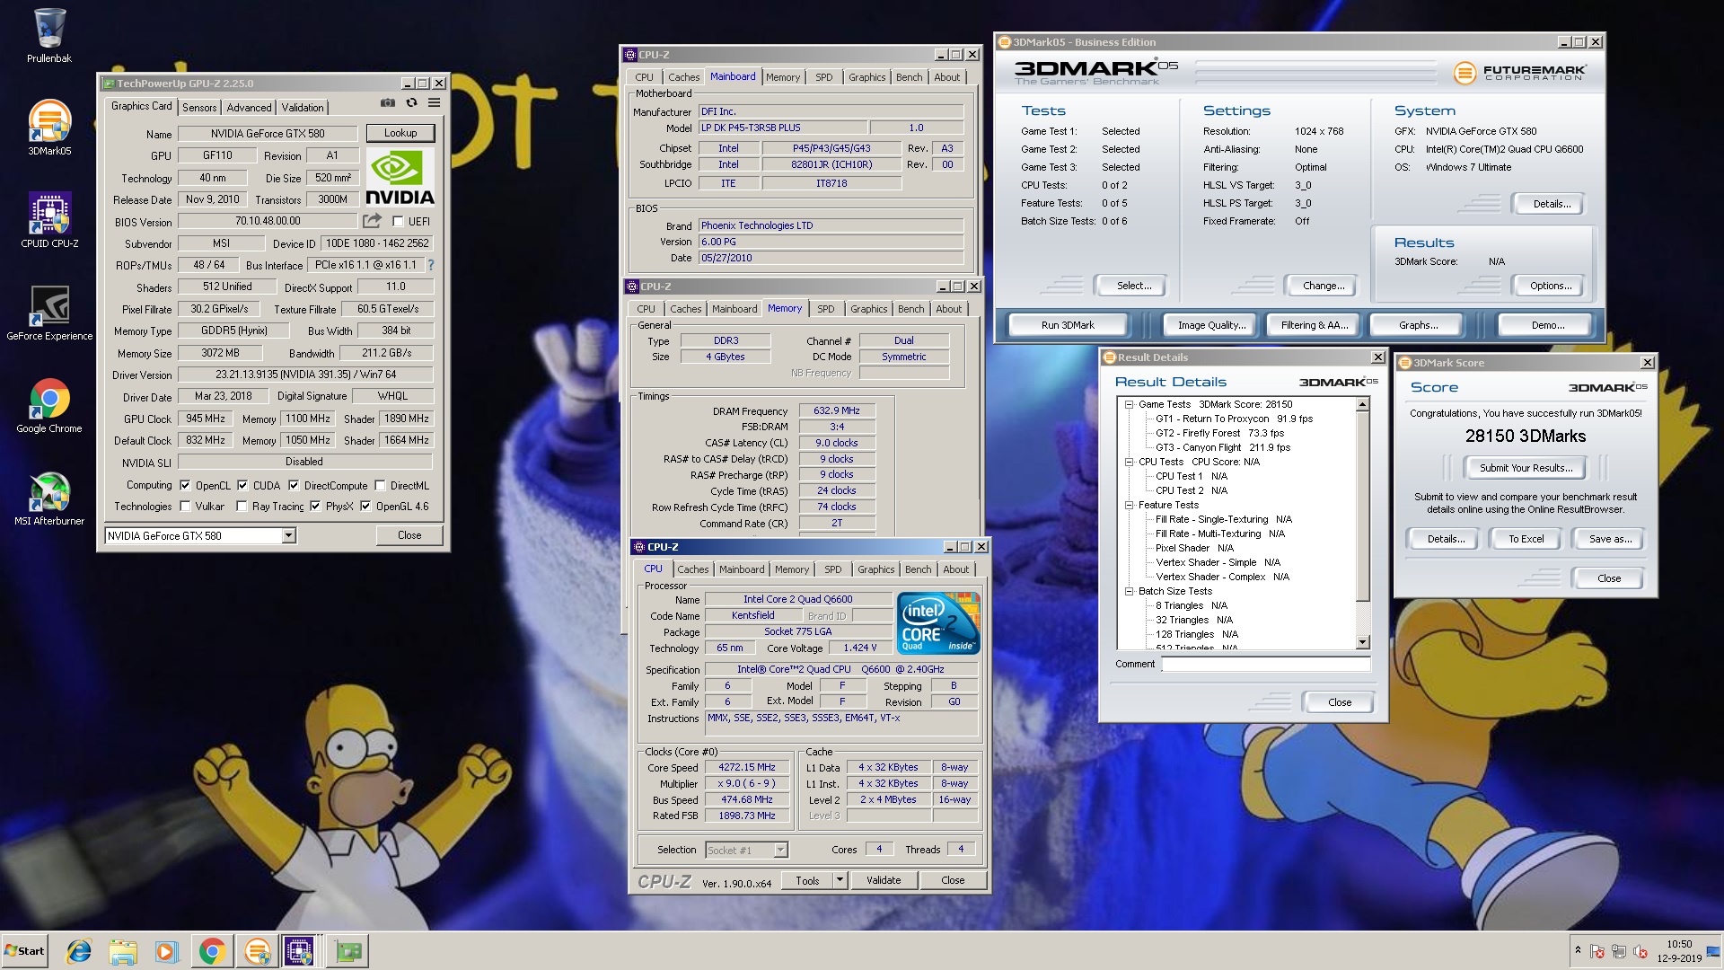Click the Intel Core 2 Quad logo

939,623
